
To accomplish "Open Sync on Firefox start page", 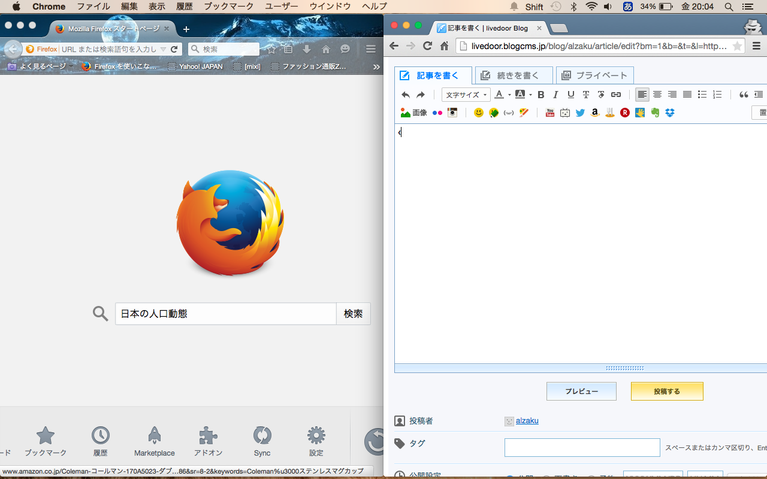I will coord(262,442).
